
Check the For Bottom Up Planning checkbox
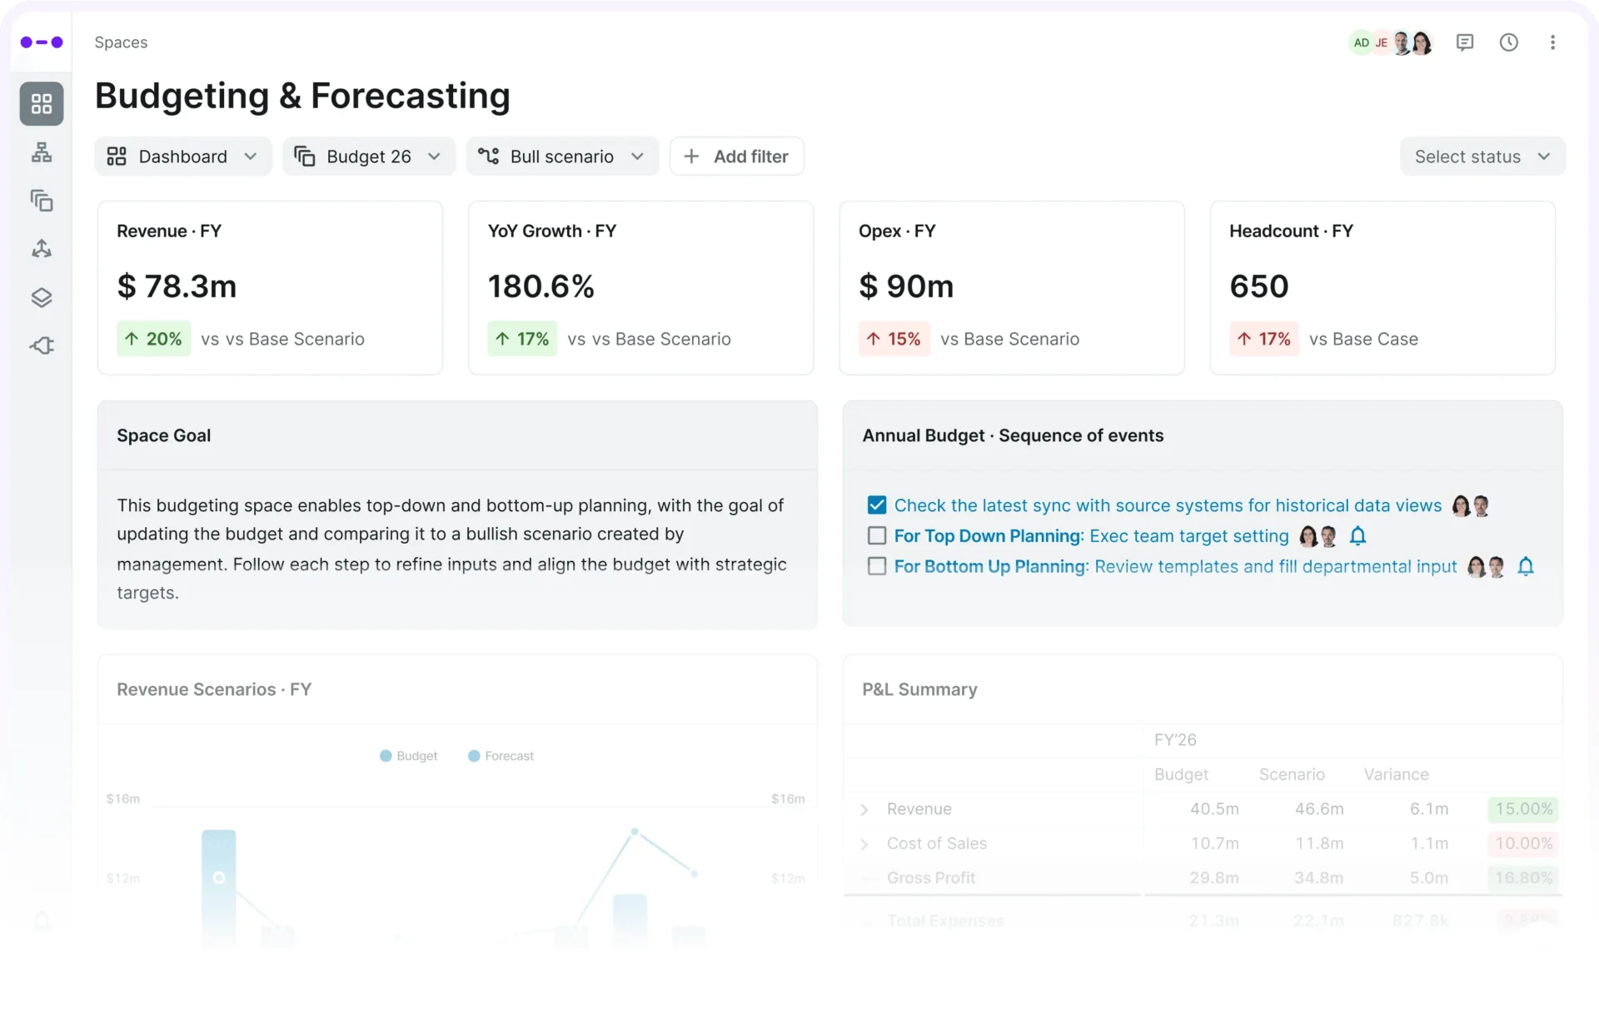[877, 566]
